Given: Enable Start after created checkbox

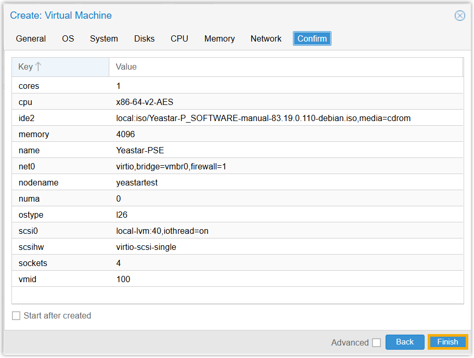Looking at the screenshot, I should click(x=16, y=316).
